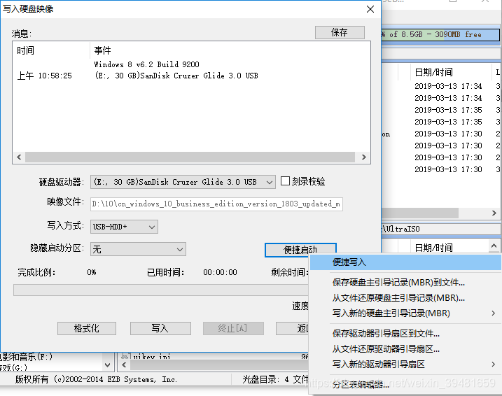
Task: Click the message list horizontal scrollbar track
Action: (x=190, y=157)
